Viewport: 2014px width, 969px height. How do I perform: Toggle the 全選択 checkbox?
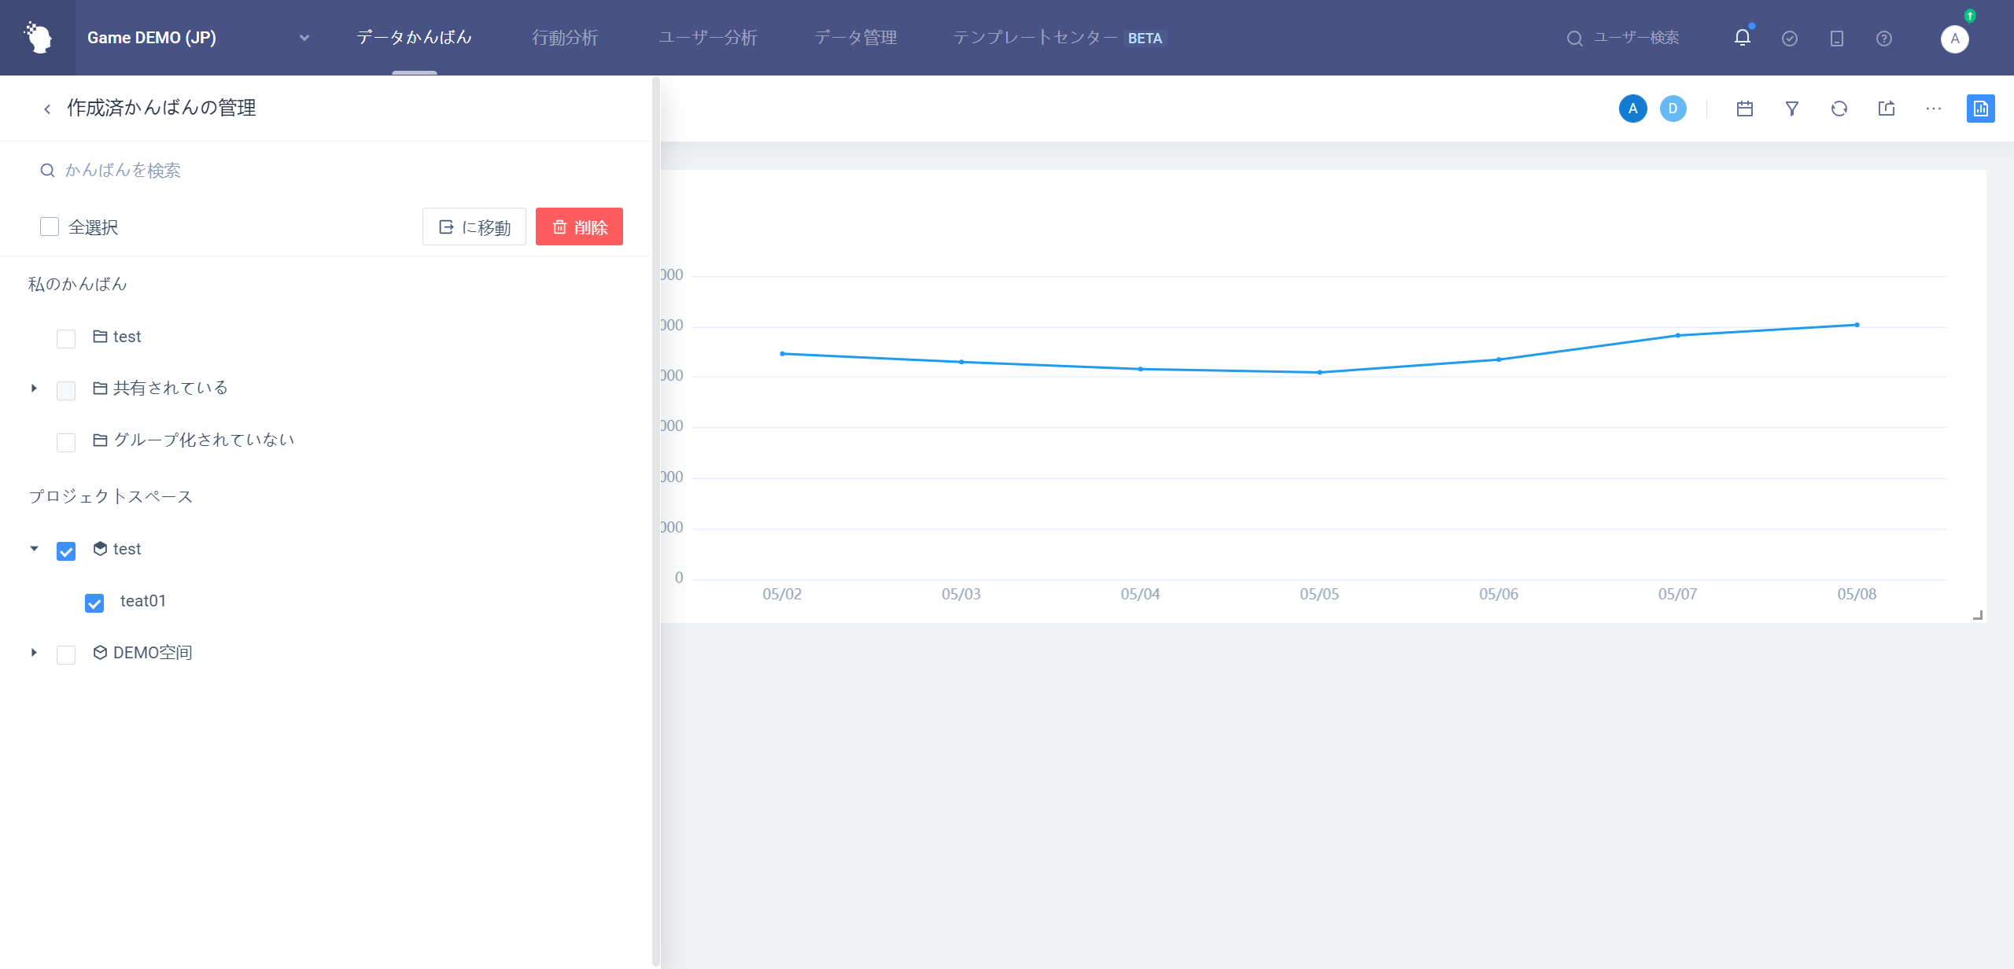pos(50,227)
